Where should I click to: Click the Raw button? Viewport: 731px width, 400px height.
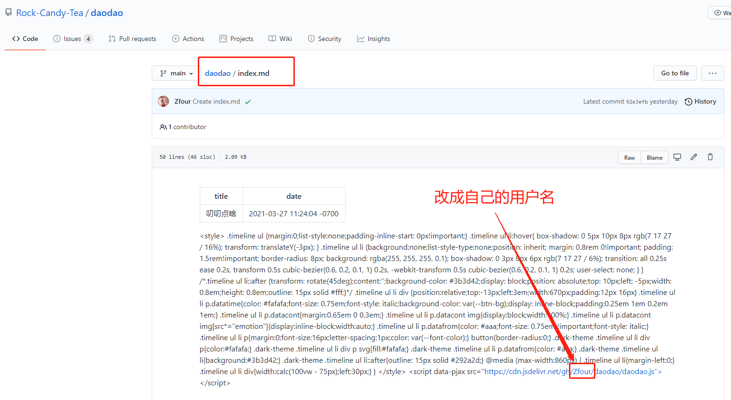(x=629, y=157)
